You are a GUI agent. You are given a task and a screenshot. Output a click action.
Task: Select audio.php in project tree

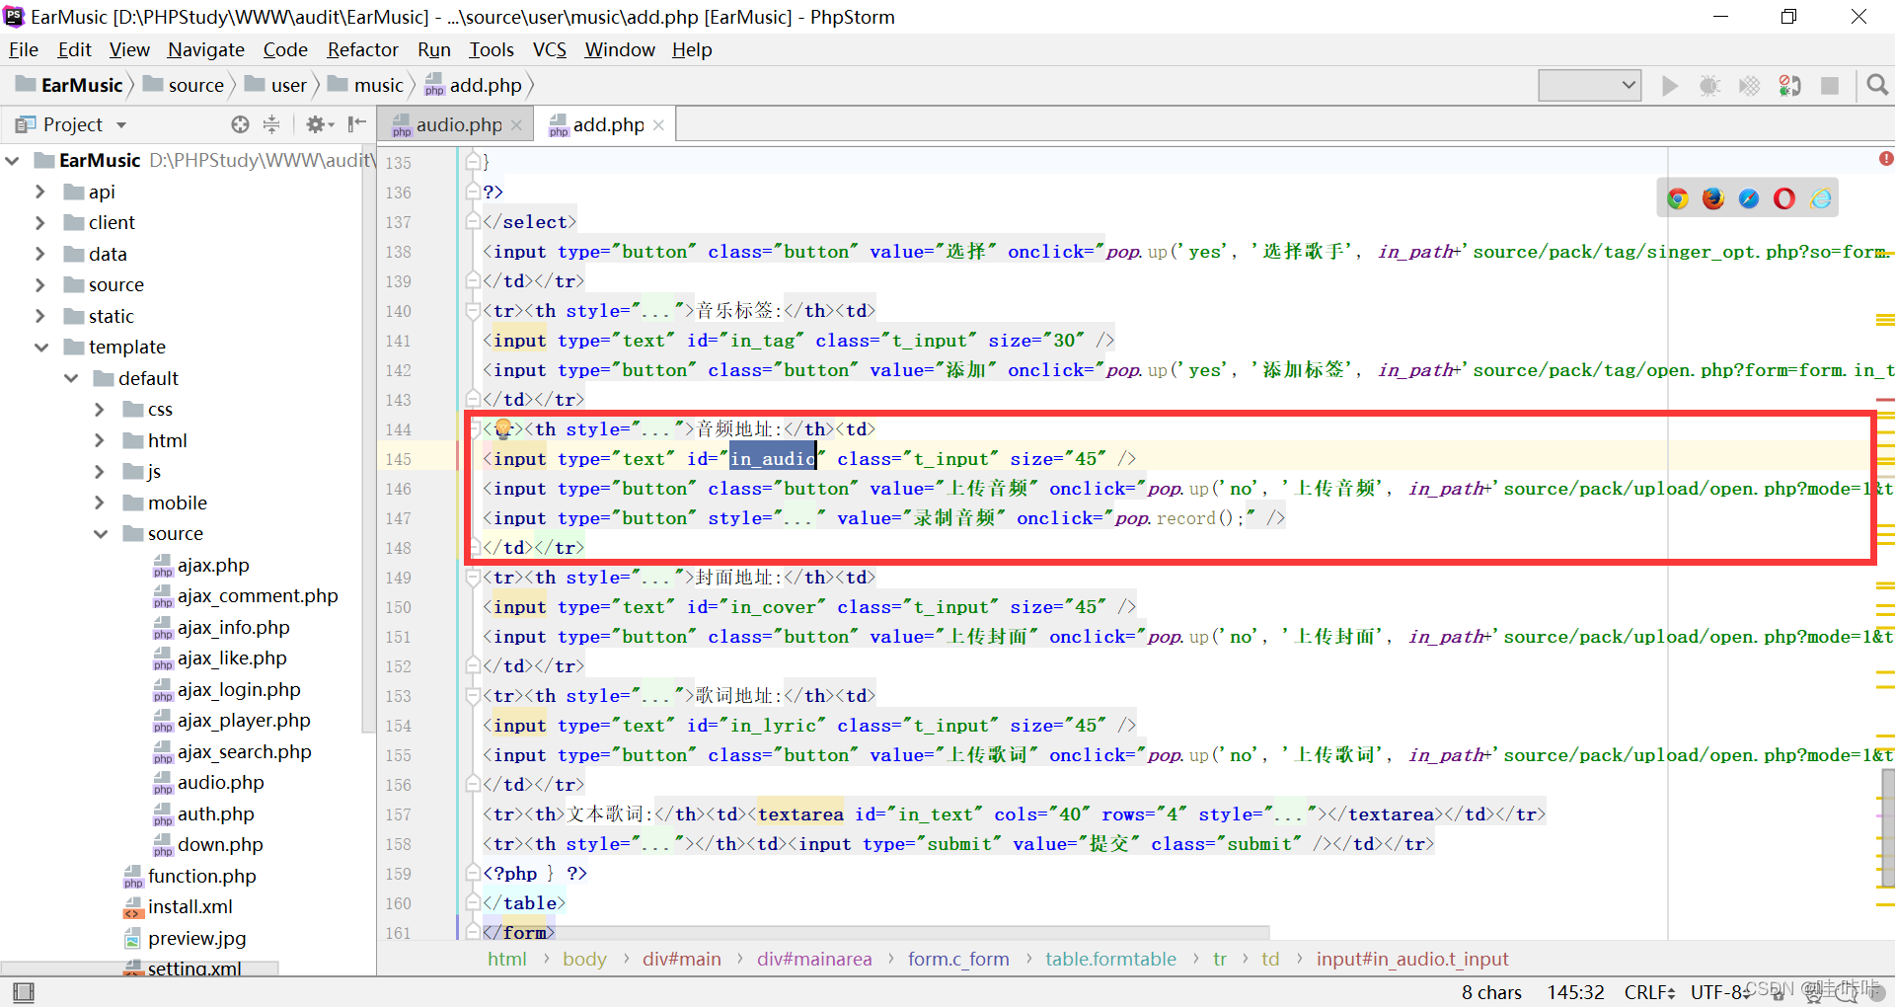(221, 782)
